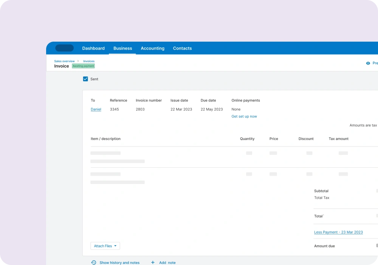The width and height of the screenshot is (378, 265).
Task: Open the Invoices breadcrumb link
Action: tap(89, 61)
